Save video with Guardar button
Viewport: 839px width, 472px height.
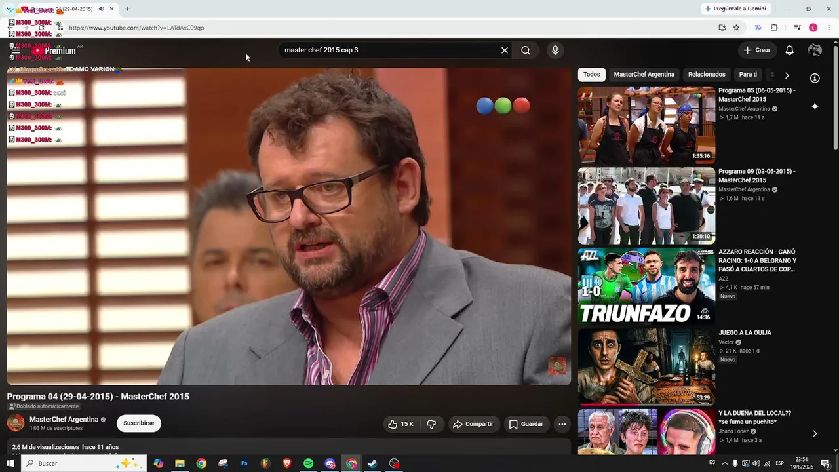pyautogui.click(x=526, y=424)
